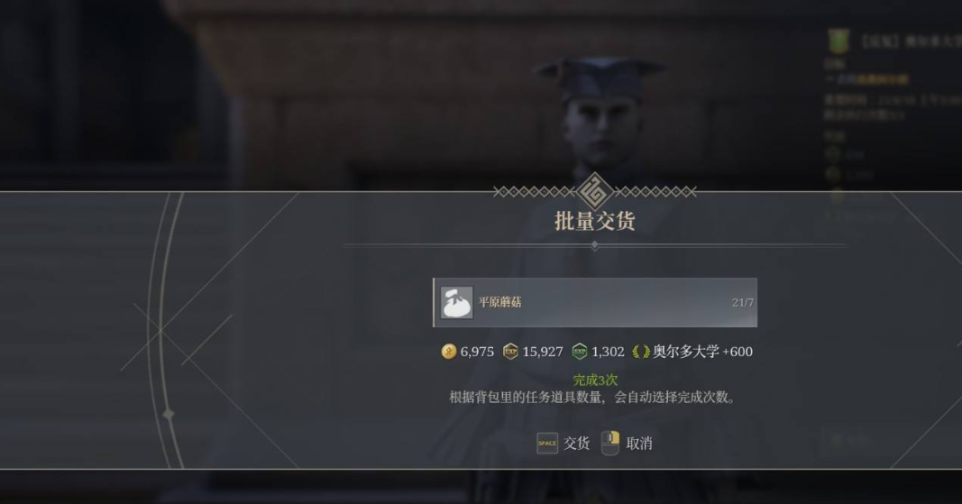Click the 1,302 green experience amount
The image size is (962, 504).
608,352
